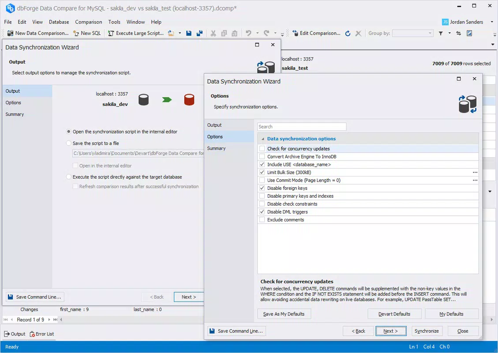Image resolution: width=498 pixels, height=353 pixels.
Task: Collapse Data synchronization options group
Action: click(262, 139)
